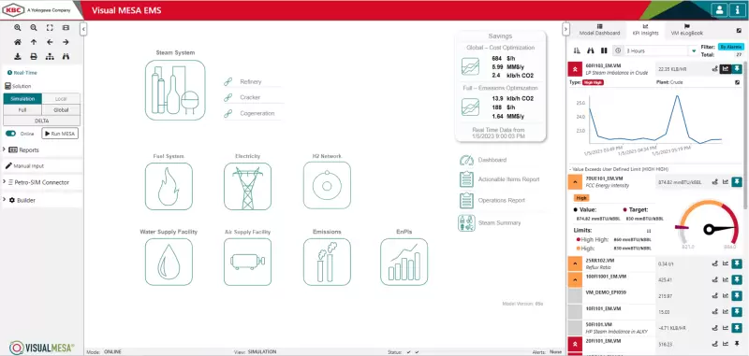Click the zoom in magnifier icon
The width and height of the screenshot is (749, 356).
pyautogui.click(x=18, y=28)
